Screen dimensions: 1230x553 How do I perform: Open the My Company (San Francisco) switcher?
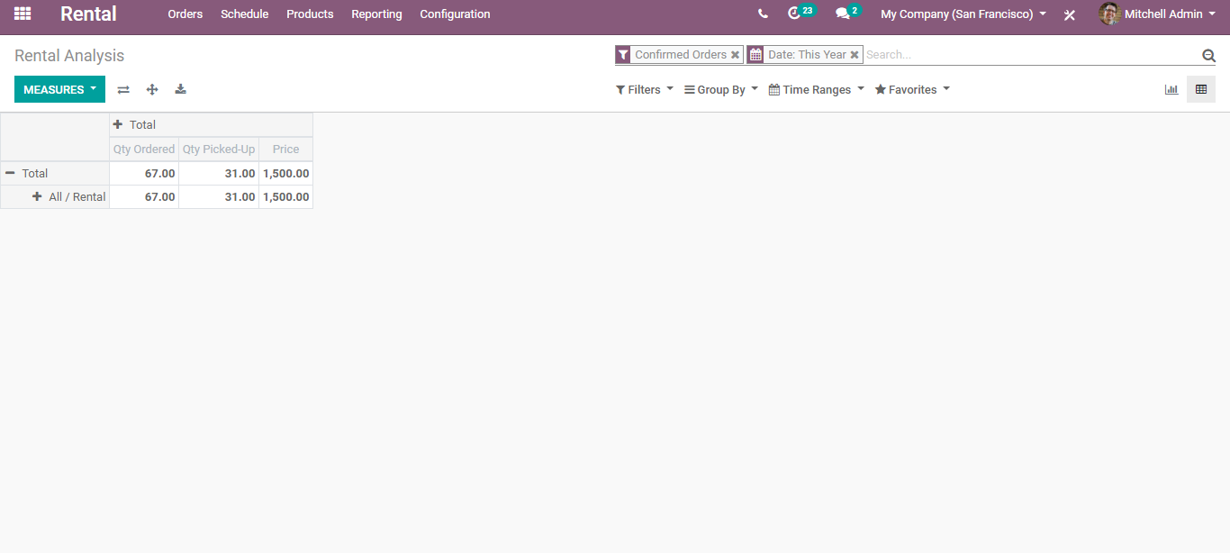[x=963, y=14]
